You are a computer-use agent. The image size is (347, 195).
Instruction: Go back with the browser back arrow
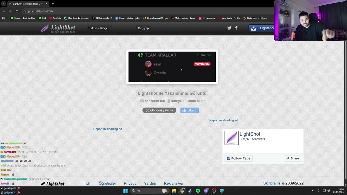[4, 11]
